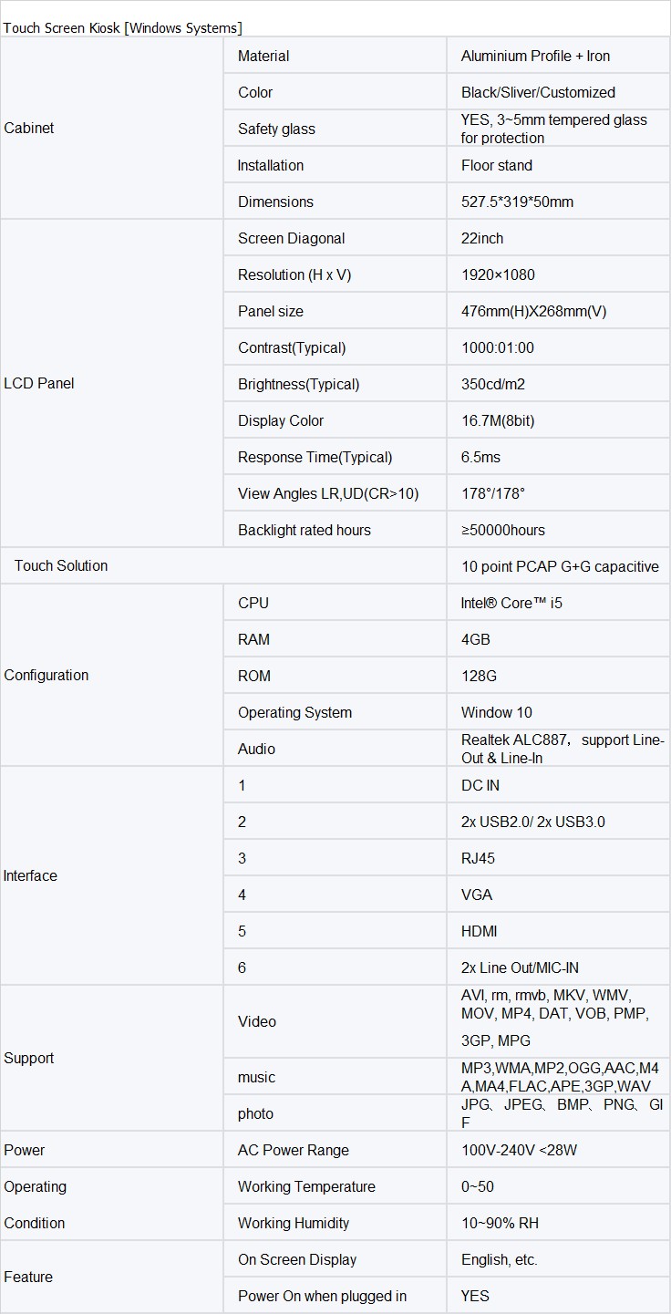Click the "Operating System" label

(294, 712)
